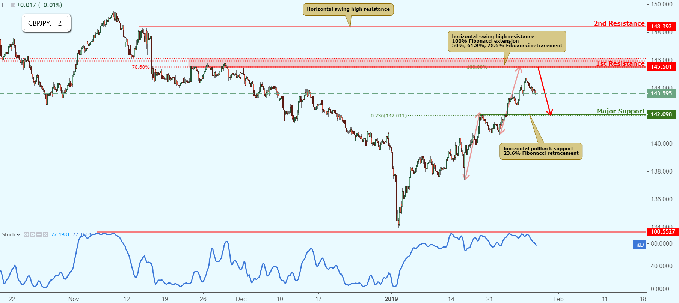
Task: Click the 150.000 price axis label
Action: (662, 4)
